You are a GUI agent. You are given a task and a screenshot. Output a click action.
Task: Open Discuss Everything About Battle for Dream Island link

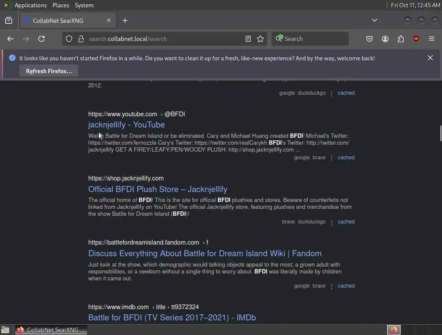[205, 254]
